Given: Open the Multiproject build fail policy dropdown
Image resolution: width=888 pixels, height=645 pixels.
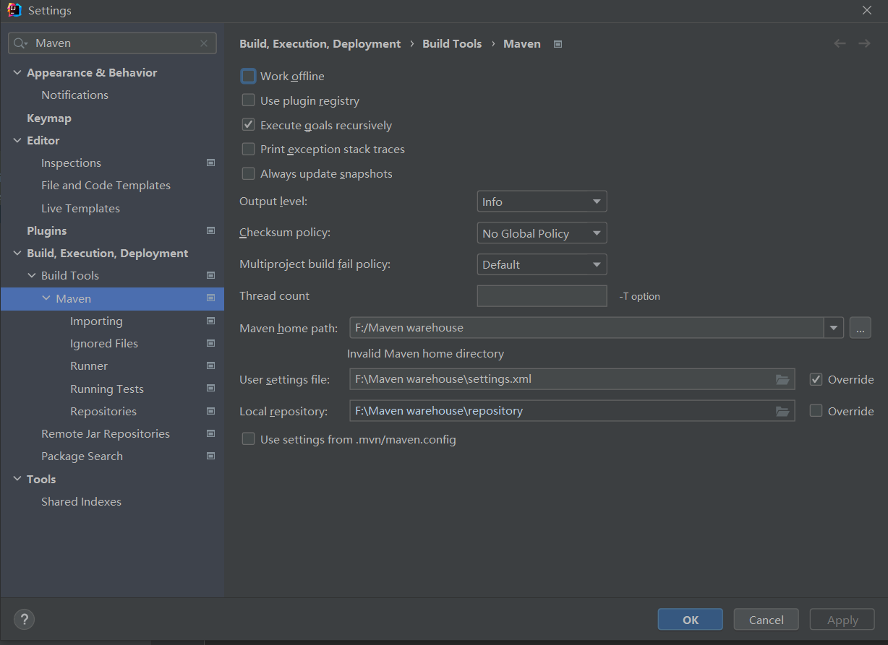Looking at the screenshot, I should tap(542, 264).
